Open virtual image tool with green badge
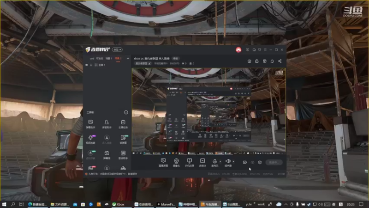369x208 pixels. point(90,155)
